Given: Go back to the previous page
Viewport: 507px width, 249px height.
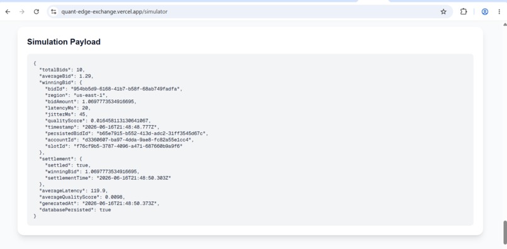Looking at the screenshot, I should pos(8,12).
